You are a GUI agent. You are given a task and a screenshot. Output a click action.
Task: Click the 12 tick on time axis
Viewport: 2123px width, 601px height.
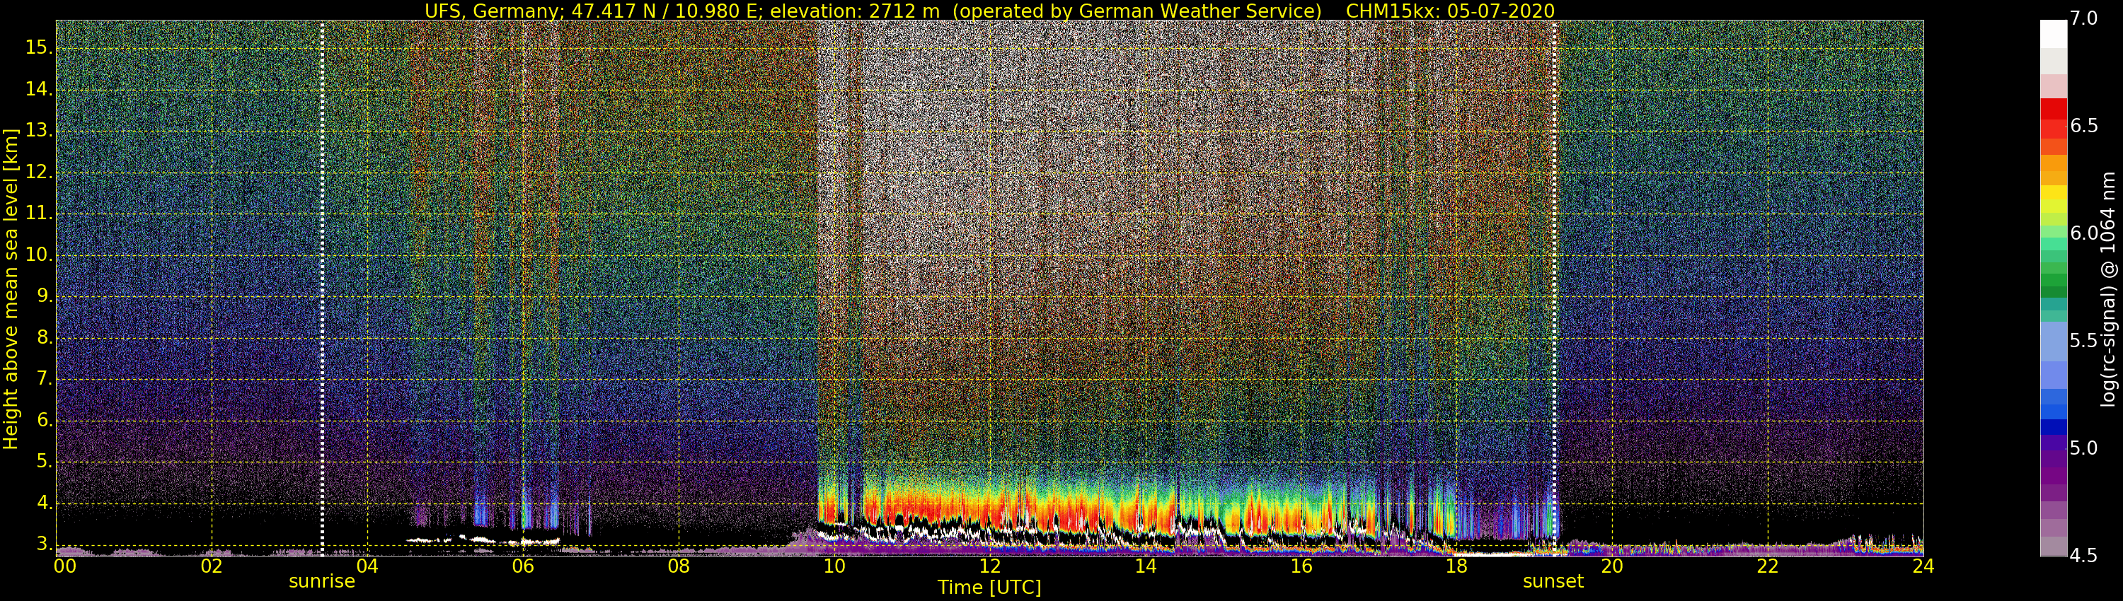(x=990, y=566)
